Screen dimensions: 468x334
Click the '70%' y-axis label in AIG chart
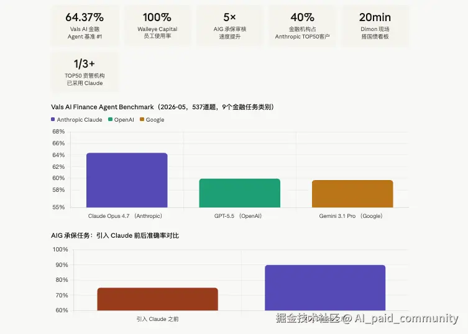pos(62,296)
